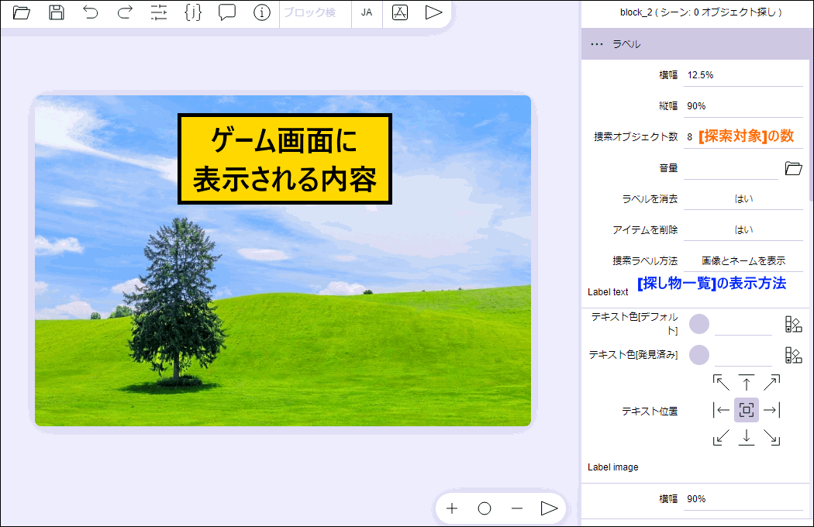
Task: Open the 探索ラベル方法 dropdown
Action: [743, 261]
